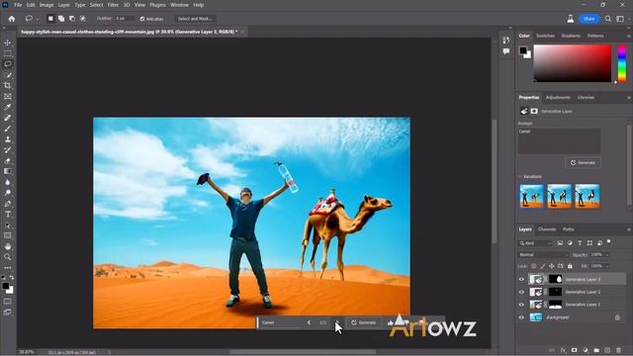Click the Share button
Viewport: 633px width, 356px height.
click(x=588, y=19)
